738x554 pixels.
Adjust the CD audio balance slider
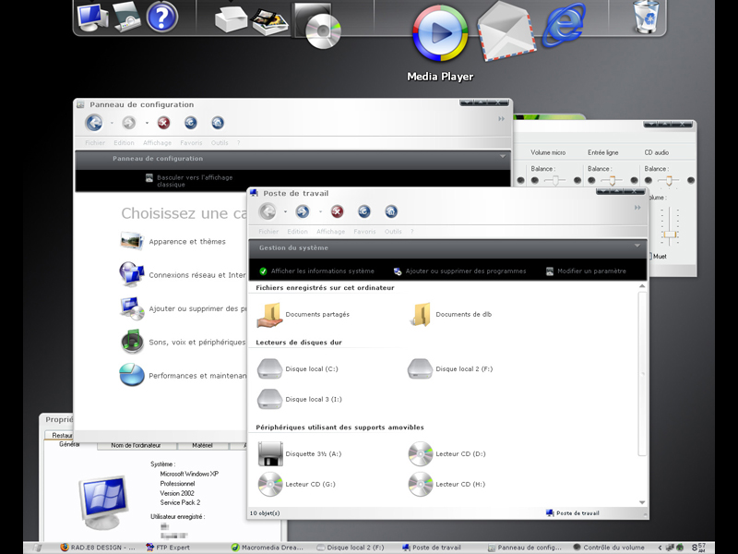[x=669, y=180]
